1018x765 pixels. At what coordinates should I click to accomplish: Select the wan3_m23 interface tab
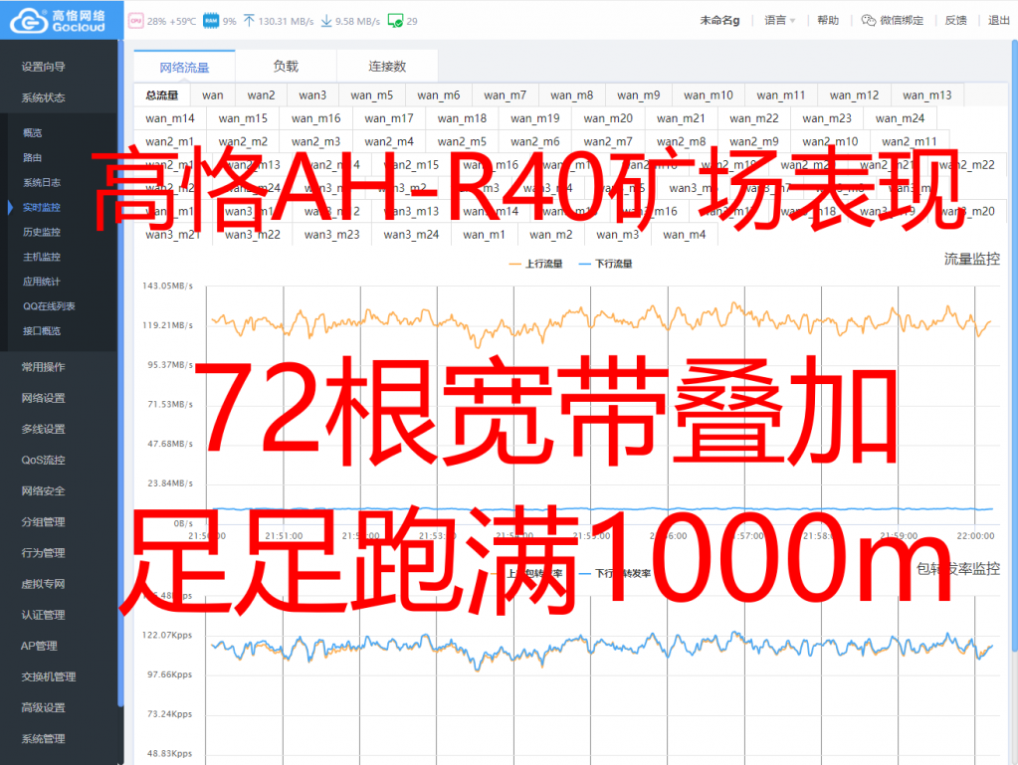tap(331, 234)
